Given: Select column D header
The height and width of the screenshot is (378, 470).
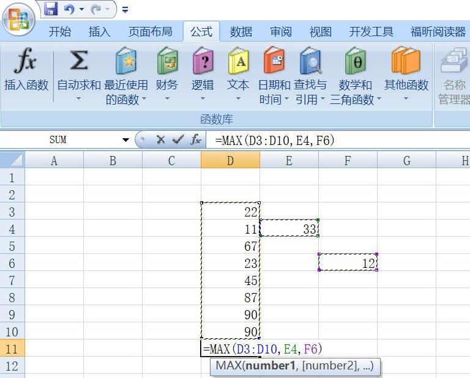Looking at the screenshot, I should click(x=230, y=160).
